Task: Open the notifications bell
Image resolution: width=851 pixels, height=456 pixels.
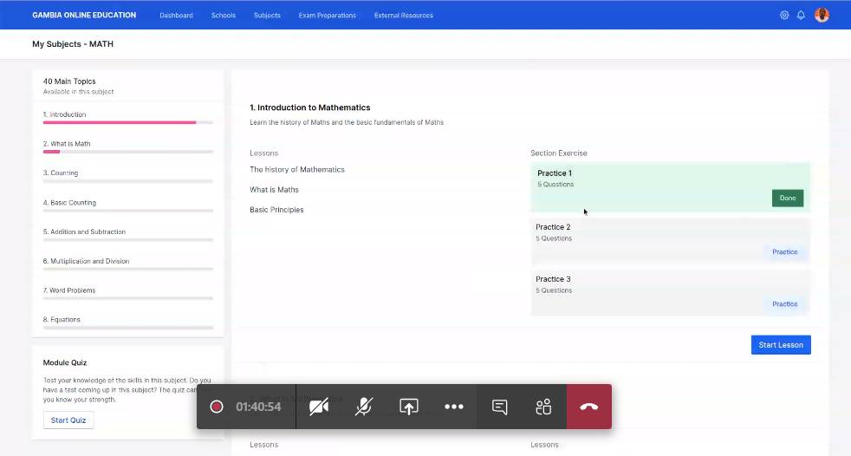Action: click(x=801, y=16)
